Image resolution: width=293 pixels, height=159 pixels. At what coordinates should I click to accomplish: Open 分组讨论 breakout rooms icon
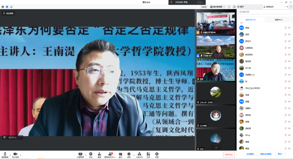pos(139,154)
